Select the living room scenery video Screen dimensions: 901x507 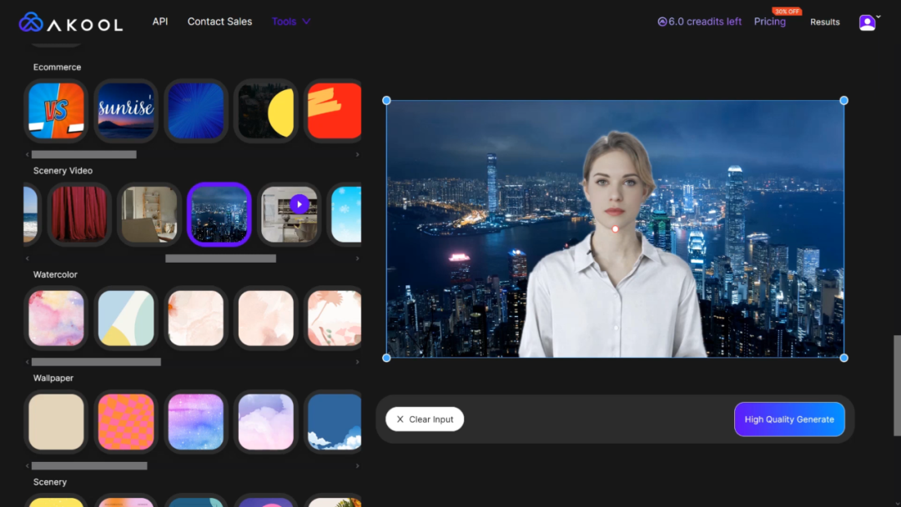click(149, 214)
